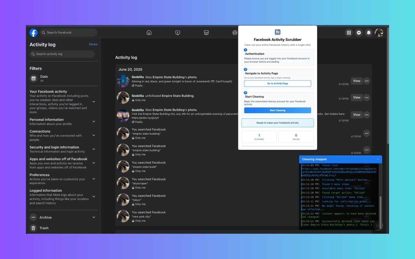
Task: Open the apps grid menu icon
Action: click(x=349, y=32)
